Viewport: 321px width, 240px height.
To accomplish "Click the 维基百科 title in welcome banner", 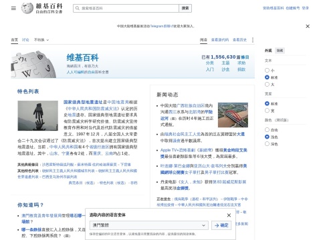I will click(x=83, y=58).
